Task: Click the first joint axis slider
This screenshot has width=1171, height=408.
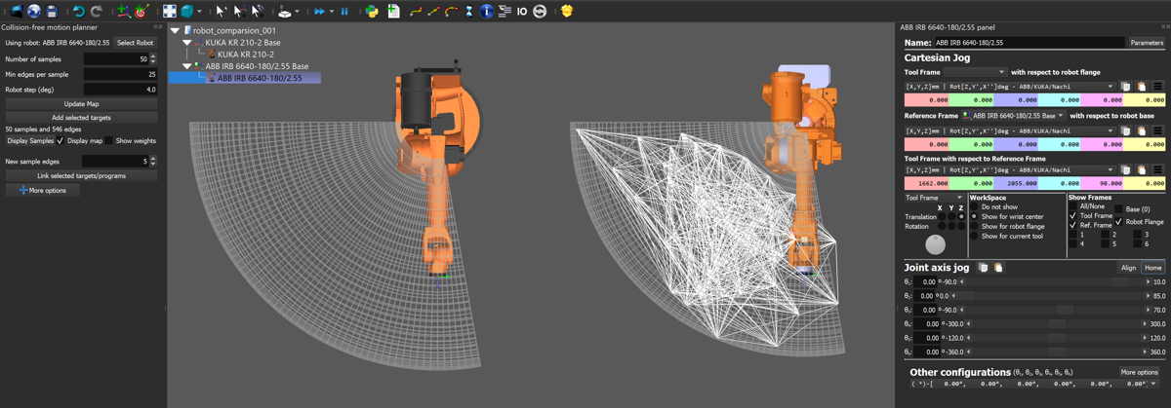Action: coord(1049,282)
